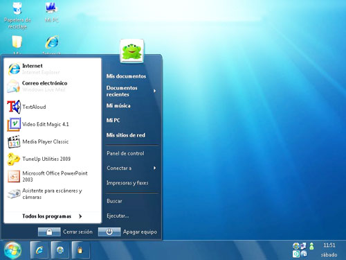Click Correo electrónico text
Image resolution: width=346 pixels, height=260 pixels.
click(45, 83)
